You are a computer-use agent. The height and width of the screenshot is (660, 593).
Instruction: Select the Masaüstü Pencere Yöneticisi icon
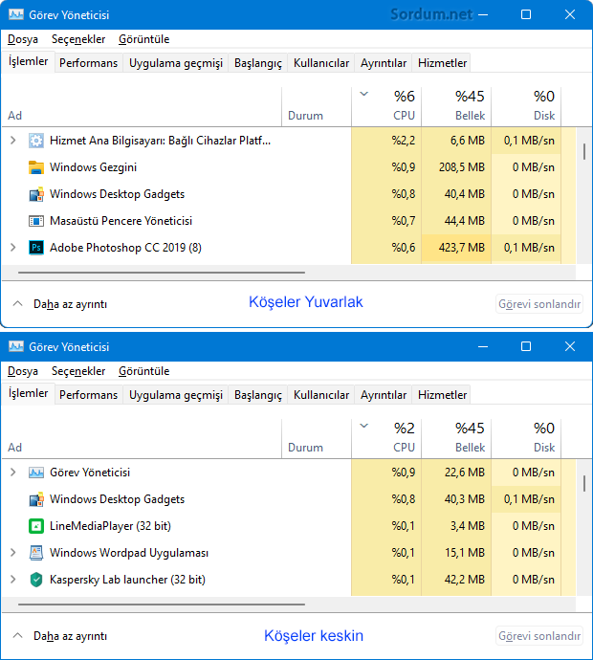click(x=36, y=221)
